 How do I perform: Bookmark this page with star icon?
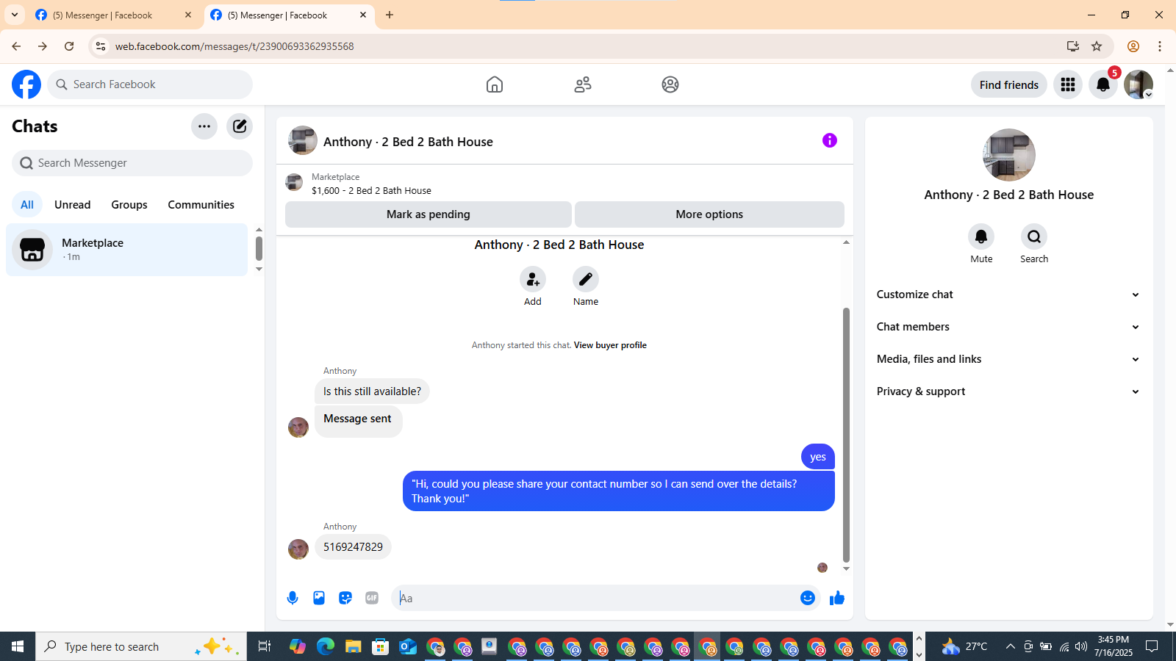click(x=1097, y=46)
